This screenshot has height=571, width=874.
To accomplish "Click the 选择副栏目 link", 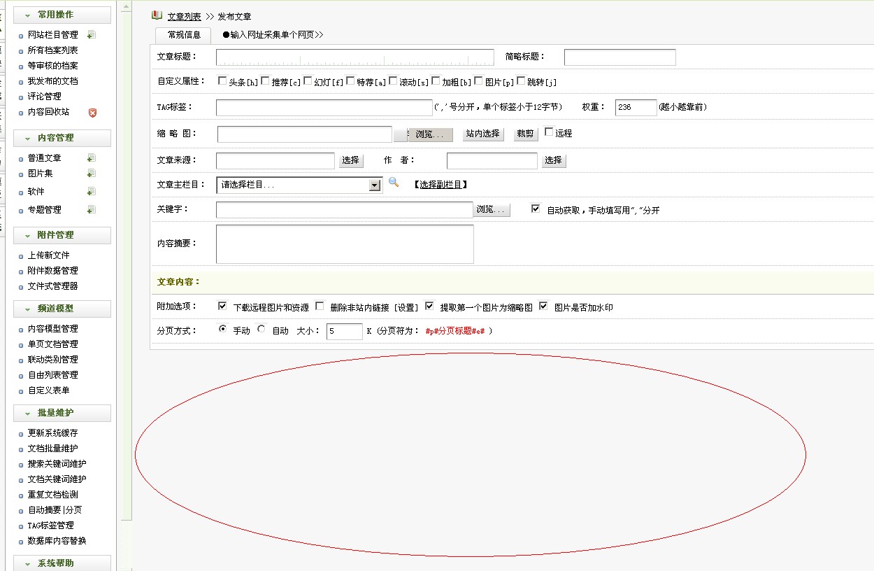I will [440, 185].
